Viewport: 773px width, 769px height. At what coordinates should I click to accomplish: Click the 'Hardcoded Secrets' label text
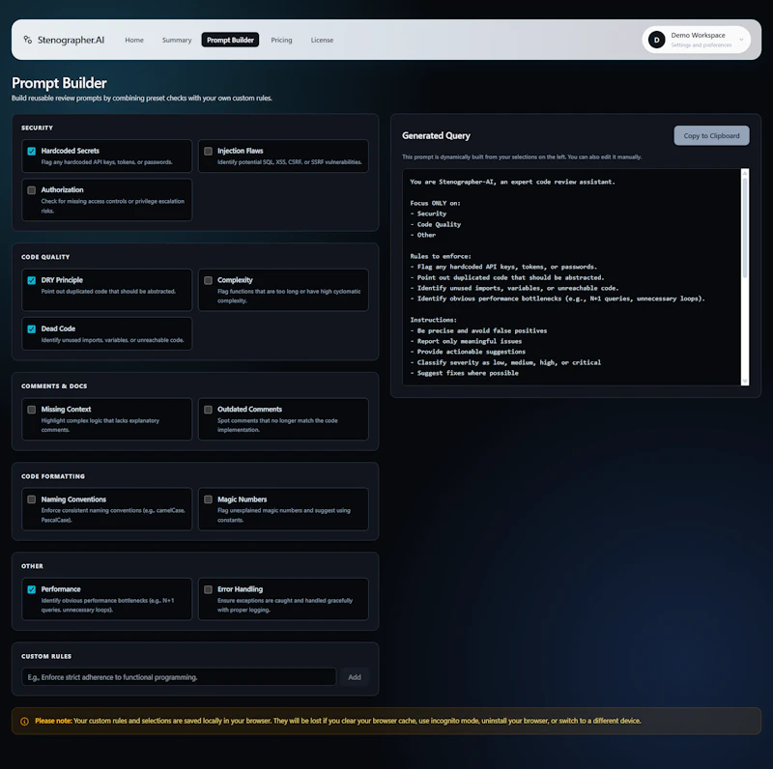(70, 151)
